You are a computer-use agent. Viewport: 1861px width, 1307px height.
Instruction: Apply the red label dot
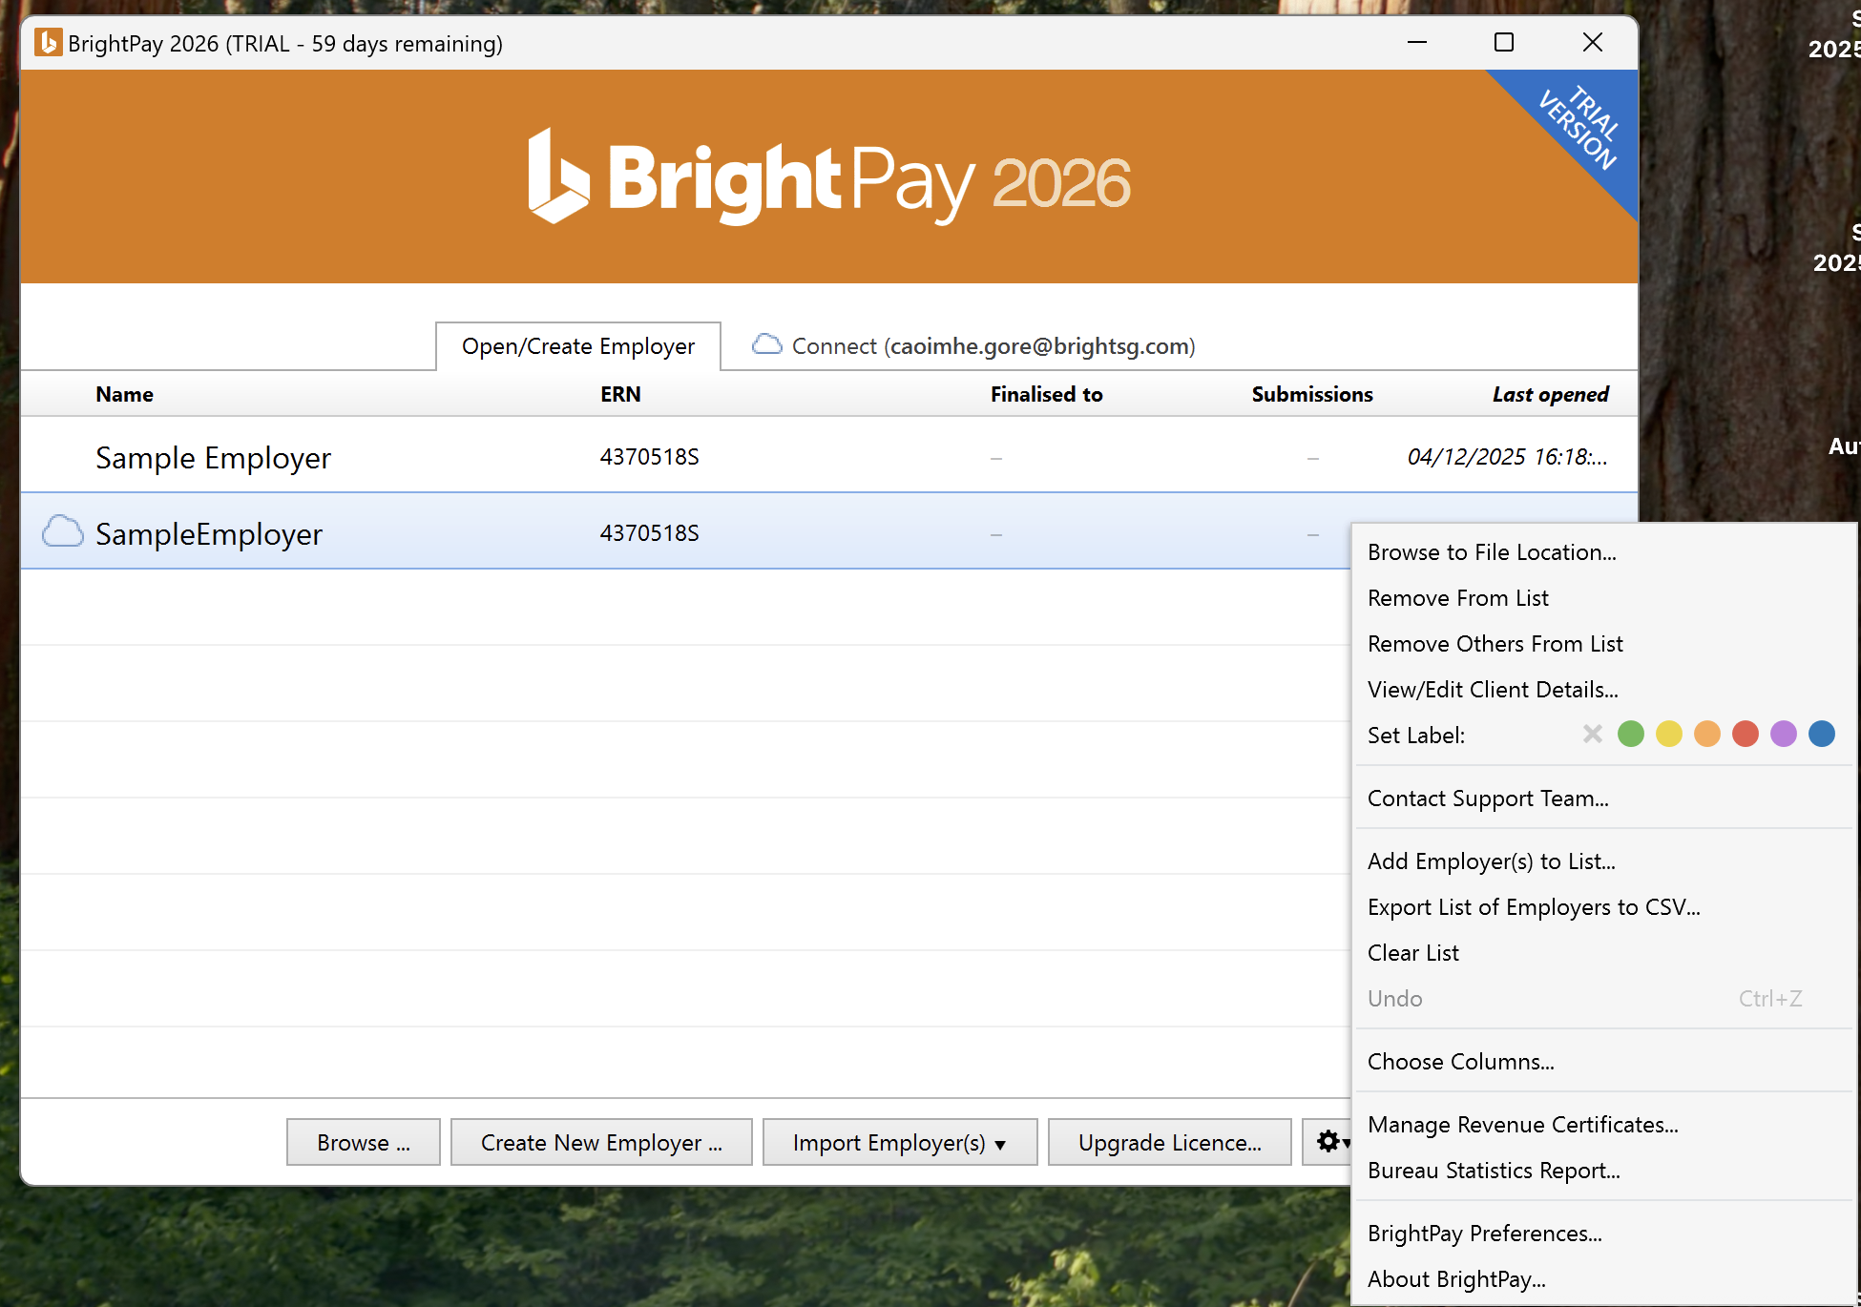(1746, 734)
